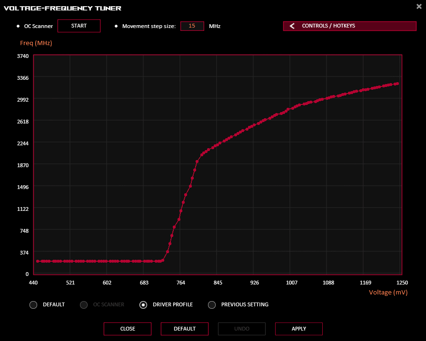Switch to the PREVIOUS SETTING radio option
The image size is (426, 341).
(212, 305)
